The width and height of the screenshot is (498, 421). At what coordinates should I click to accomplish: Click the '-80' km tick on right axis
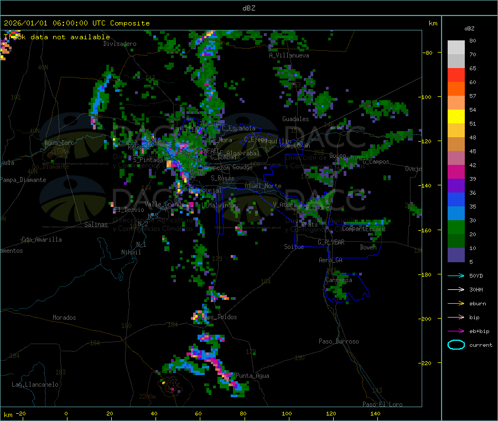coord(428,53)
